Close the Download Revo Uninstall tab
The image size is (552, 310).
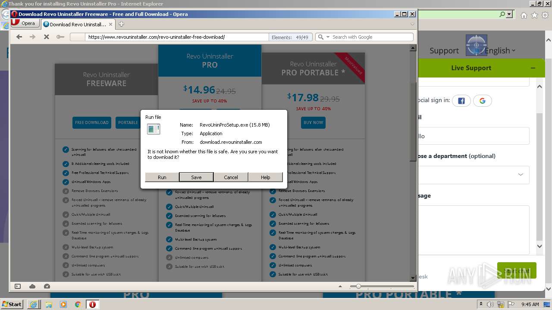click(x=111, y=24)
